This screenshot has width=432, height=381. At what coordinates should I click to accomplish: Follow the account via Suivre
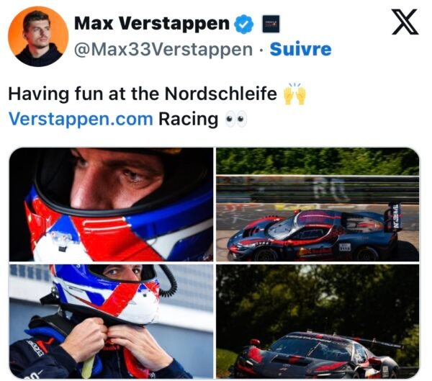(x=300, y=50)
